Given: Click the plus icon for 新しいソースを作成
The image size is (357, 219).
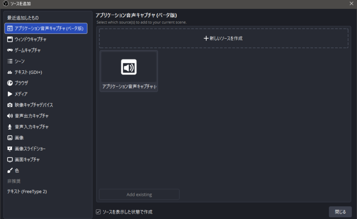Looking at the screenshot, I should point(206,38).
